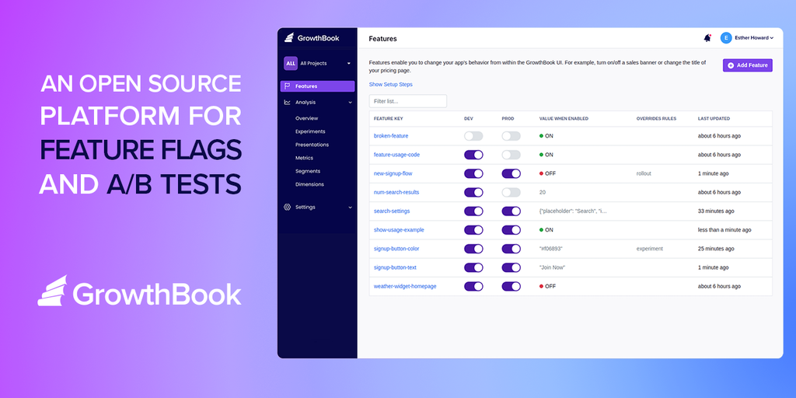The height and width of the screenshot is (398, 796).
Task: Expand the Settings section chevron
Action: pyautogui.click(x=351, y=207)
